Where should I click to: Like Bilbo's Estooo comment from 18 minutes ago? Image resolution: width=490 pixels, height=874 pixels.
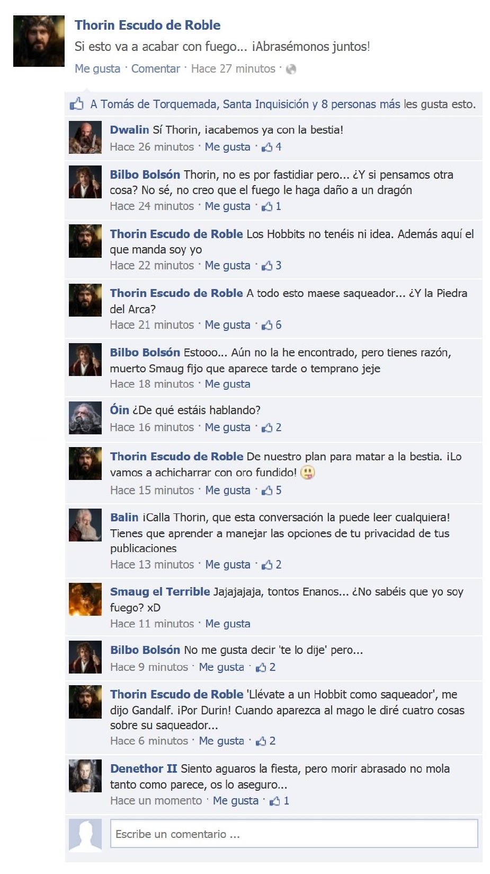tap(228, 384)
